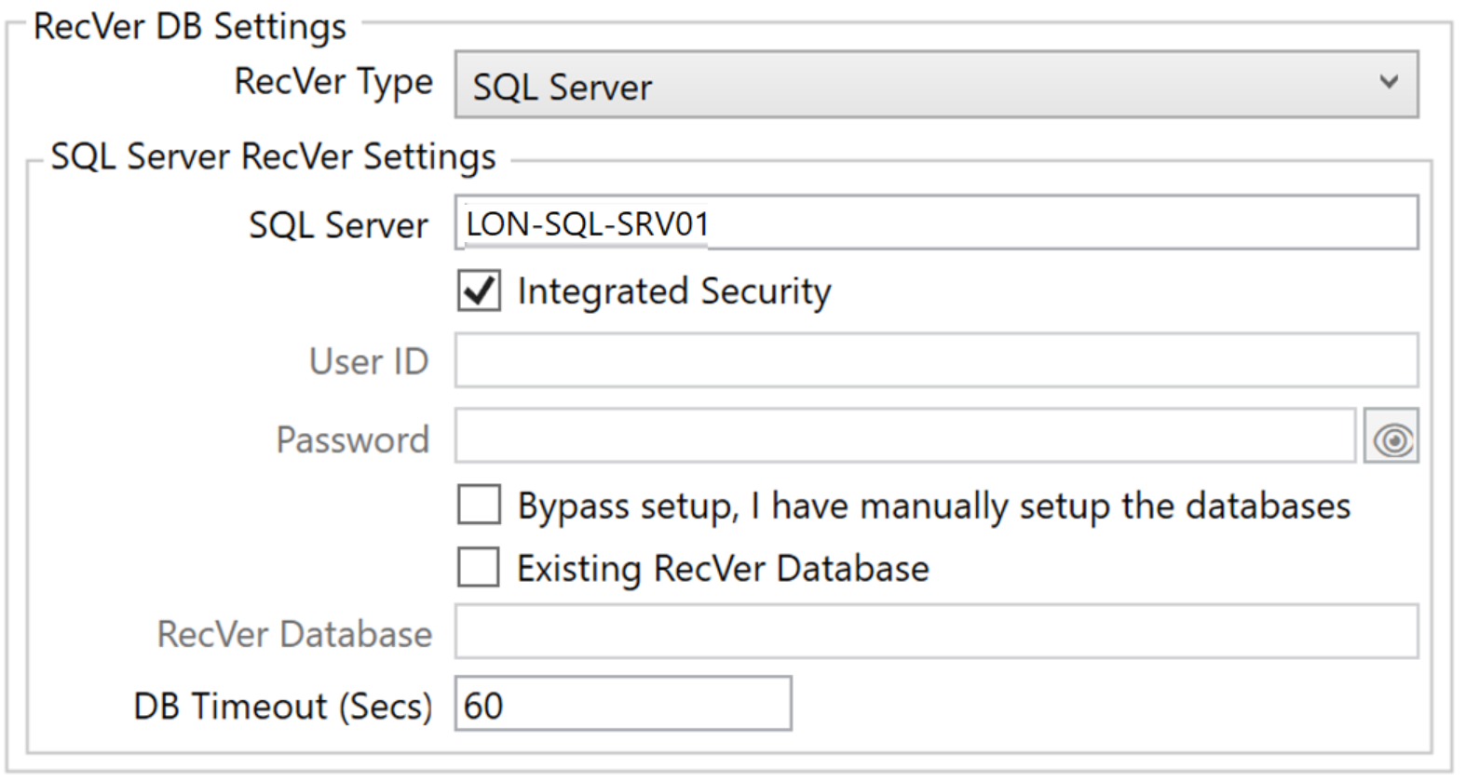Uncheck the Integrated Security checkbox
The height and width of the screenshot is (782, 1479).
[x=479, y=290]
